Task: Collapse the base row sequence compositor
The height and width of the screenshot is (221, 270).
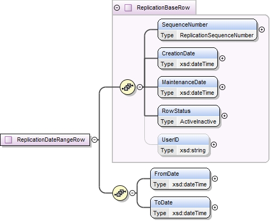Action: (x=140, y=87)
